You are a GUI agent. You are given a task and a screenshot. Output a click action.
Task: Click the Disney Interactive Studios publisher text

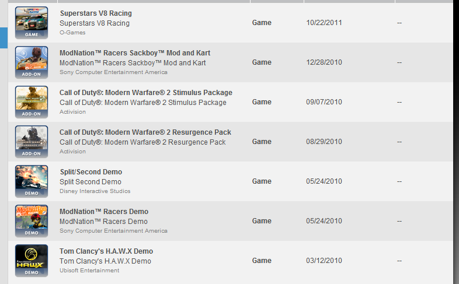coord(95,191)
